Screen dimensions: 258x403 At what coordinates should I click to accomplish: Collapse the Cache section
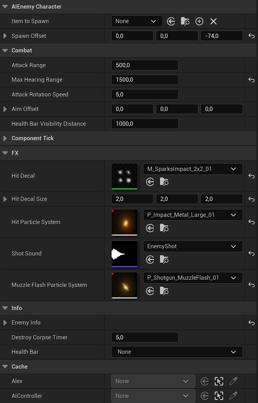pos(5,367)
